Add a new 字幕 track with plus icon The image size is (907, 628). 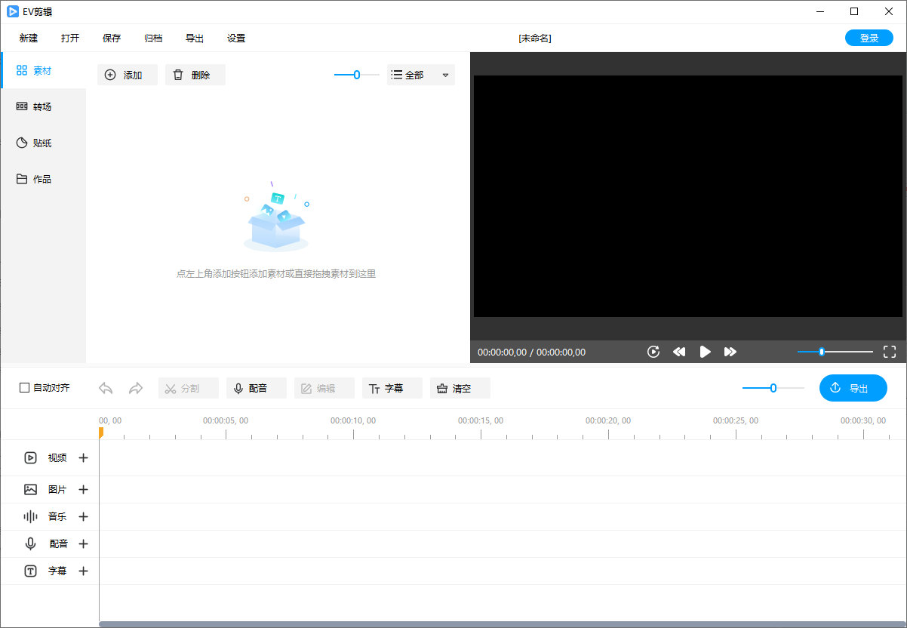coord(84,571)
